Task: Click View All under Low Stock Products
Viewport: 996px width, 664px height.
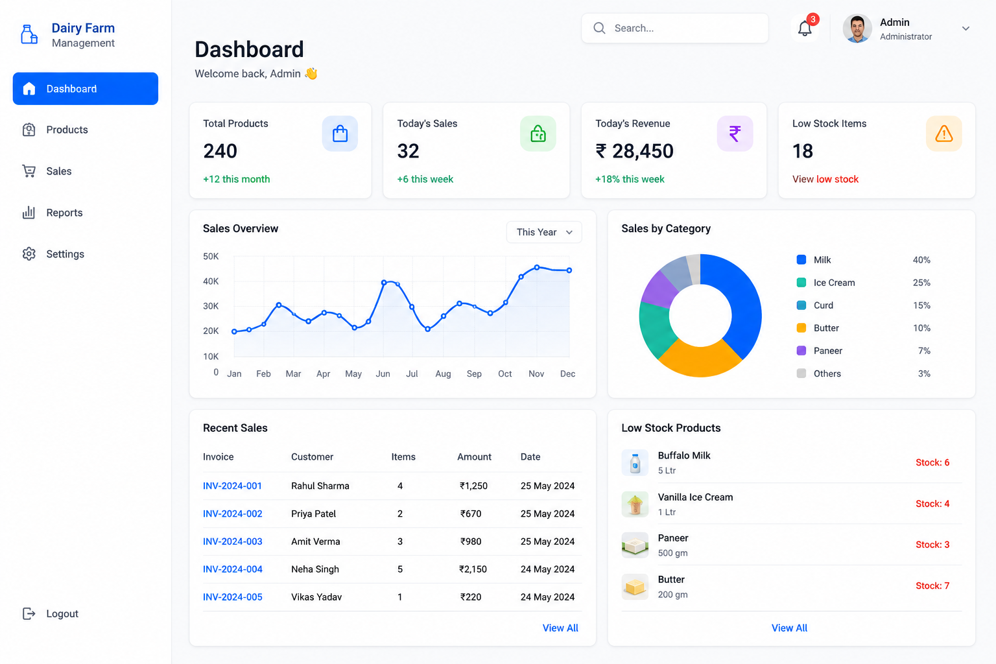Action: pos(789,628)
